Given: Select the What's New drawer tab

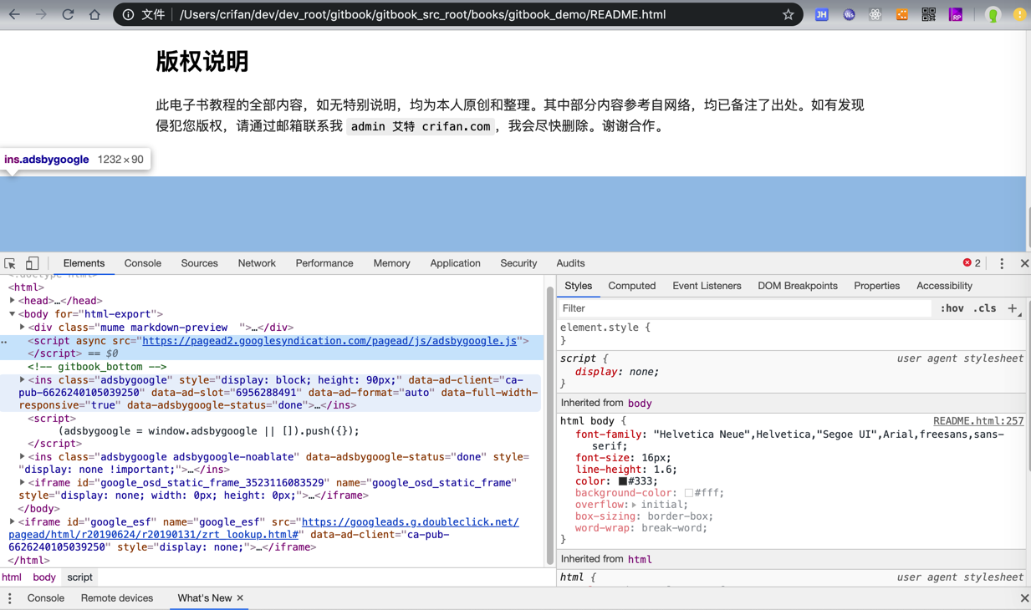Looking at the screenshot, I should tap(204, 598).
